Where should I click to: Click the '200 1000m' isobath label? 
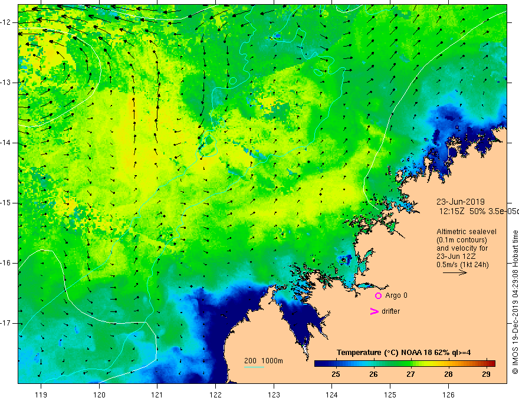[x=264, y=361]
